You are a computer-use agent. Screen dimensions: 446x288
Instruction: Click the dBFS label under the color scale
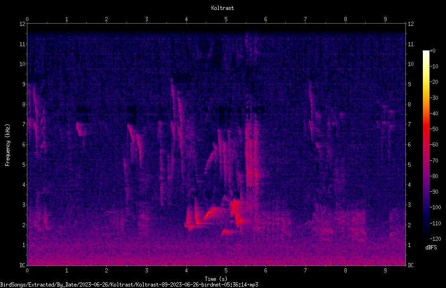tap(431, 247)
